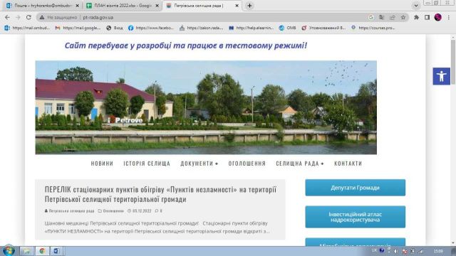This screenshot has height=256, width=456.
Task: Click the Депутати Громади button
Action: coord(355,188)
